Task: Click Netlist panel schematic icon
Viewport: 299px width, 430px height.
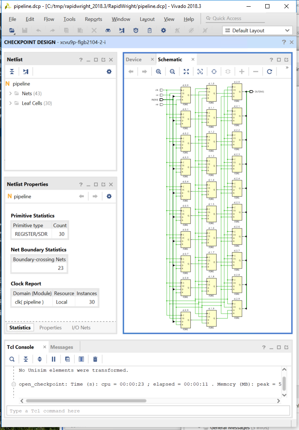Action: pyautogui.click(x=26, y=71)
